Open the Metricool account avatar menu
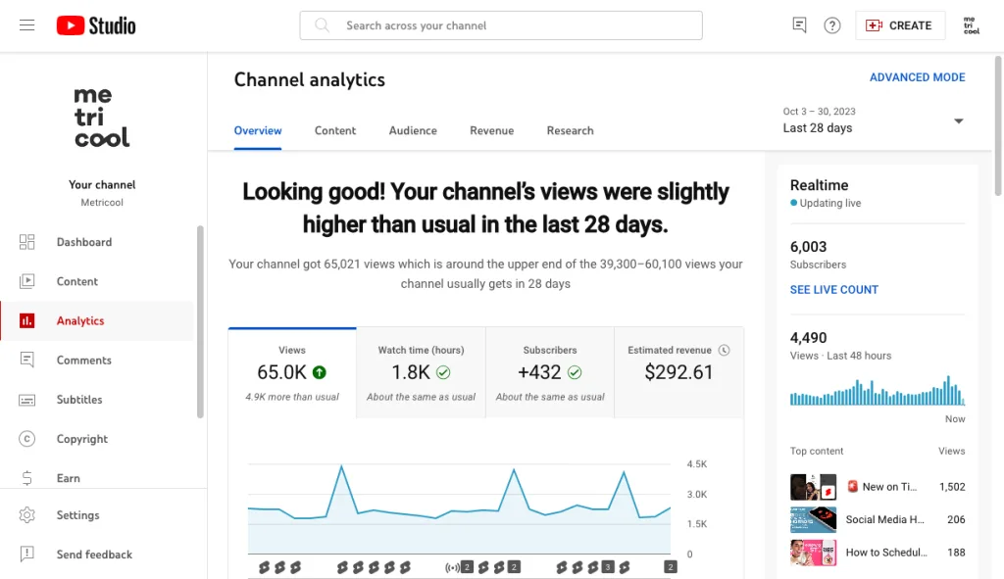The height and width of the screenshot is (579, 1004). (972, 25)
